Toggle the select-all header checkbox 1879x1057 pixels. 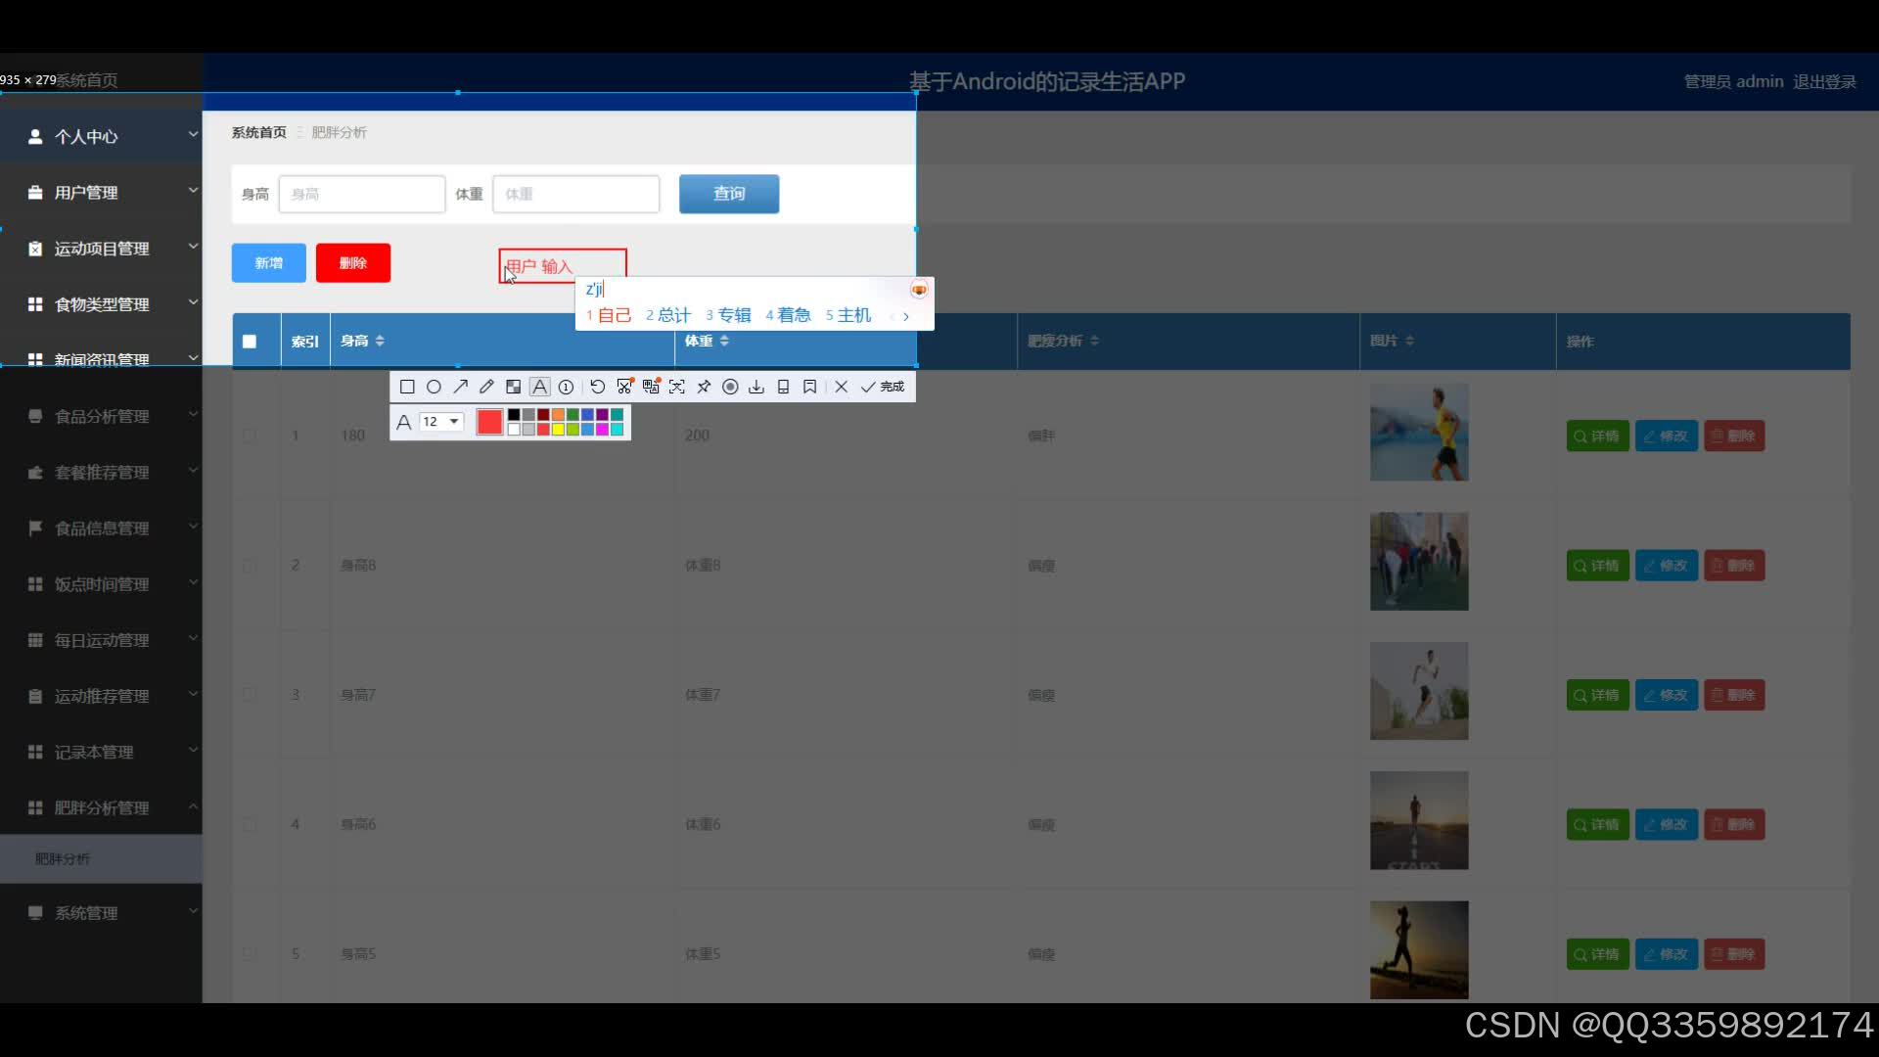tap(250, 342)
